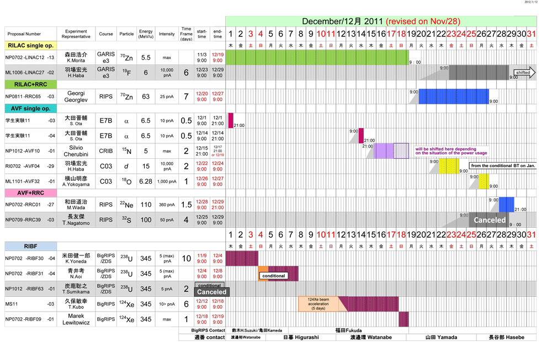Click the "will be shifted here" power usage note
Image resolution: width=552 pixels, height=342 pixels.
(452, 151)
